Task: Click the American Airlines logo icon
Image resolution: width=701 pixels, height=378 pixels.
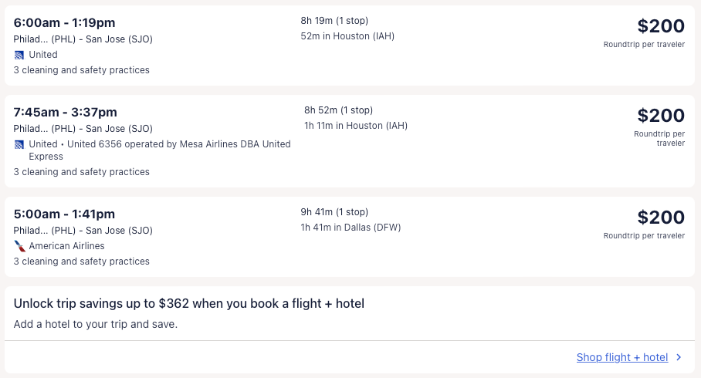Action: (19, 246)
